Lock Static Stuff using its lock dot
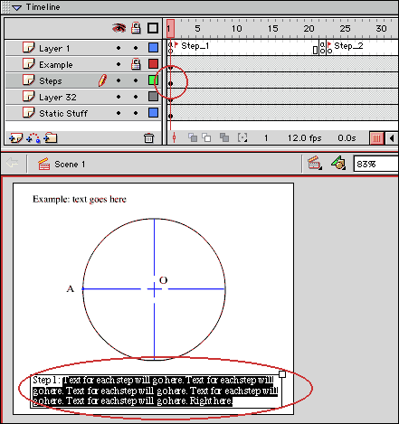 tap(136, 113)
